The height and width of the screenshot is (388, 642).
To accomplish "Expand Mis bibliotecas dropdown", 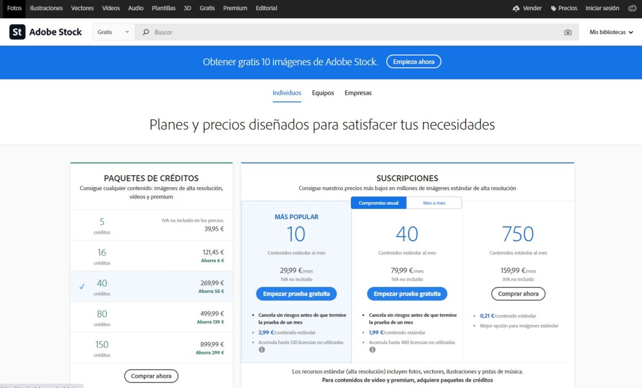I will pos(611,32).
